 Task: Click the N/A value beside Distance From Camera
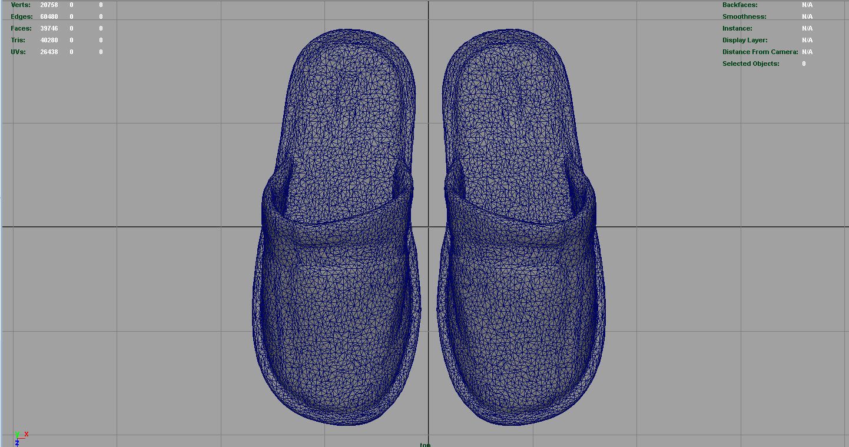(807, 52)
